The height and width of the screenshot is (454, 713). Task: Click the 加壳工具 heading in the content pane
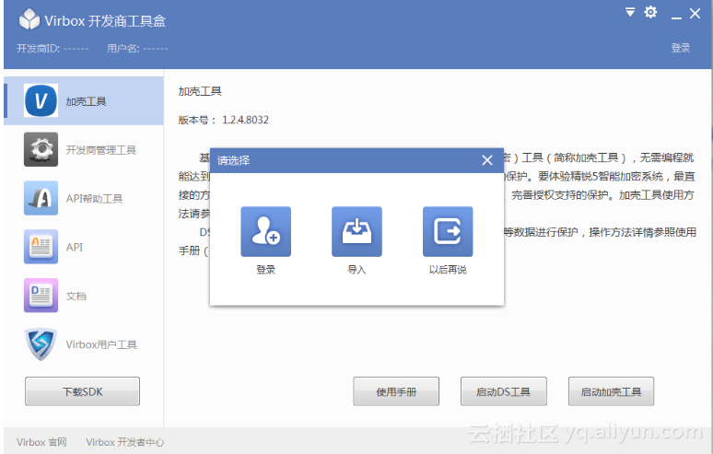(200, 91)
